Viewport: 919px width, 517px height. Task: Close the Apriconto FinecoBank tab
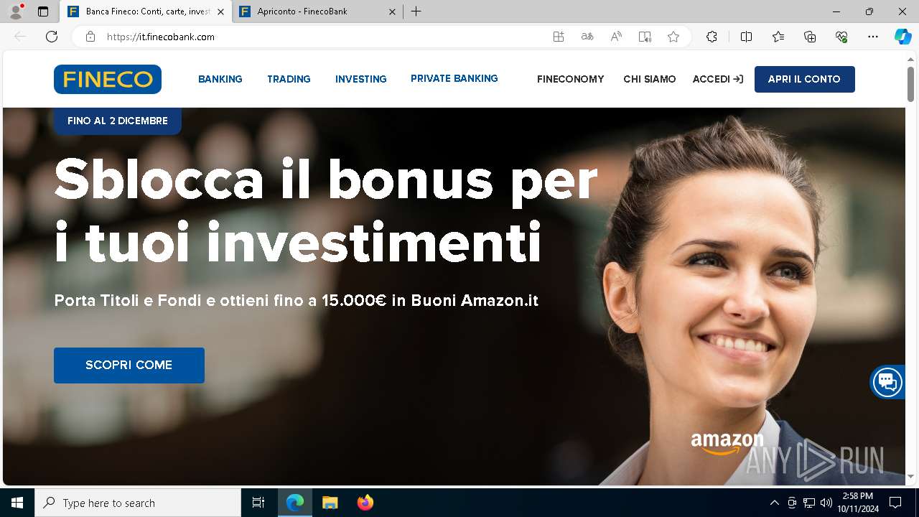pos(392,11)
